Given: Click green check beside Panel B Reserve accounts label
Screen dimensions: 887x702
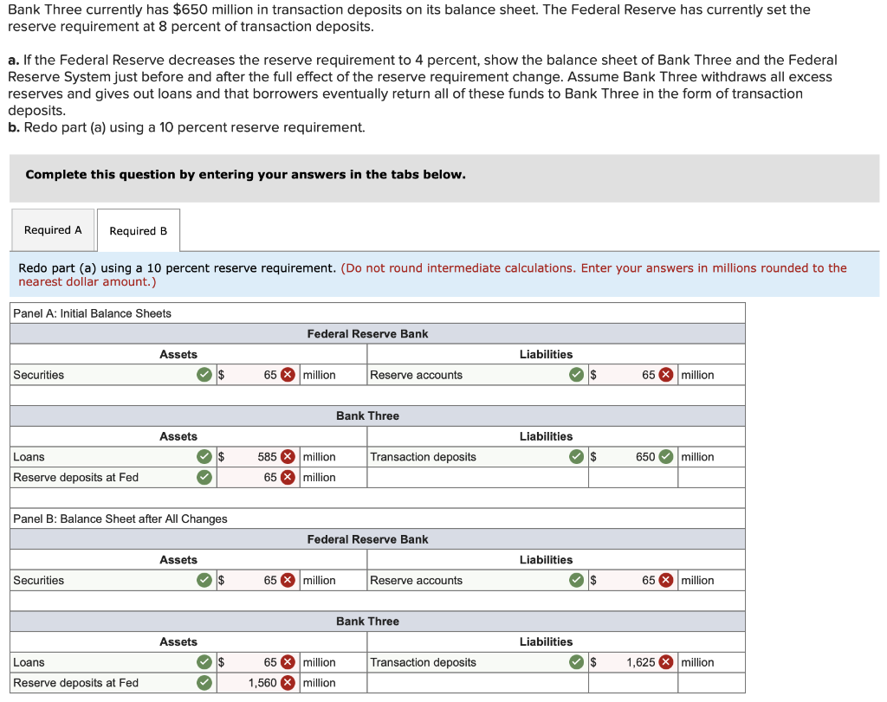Looking at the screenshot, I should click(x=576, y=580).
